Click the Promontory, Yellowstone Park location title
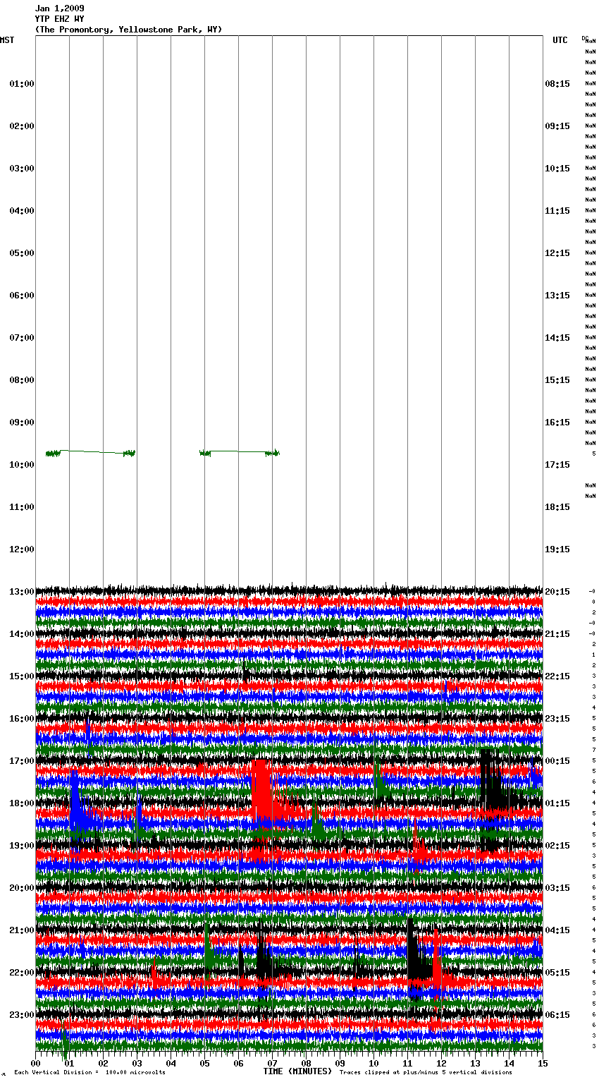This screenshot has height=1082, width=599. pos(128,30)
